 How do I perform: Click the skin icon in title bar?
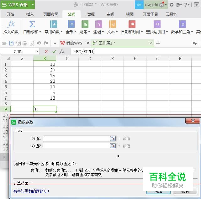coord(172,5)
